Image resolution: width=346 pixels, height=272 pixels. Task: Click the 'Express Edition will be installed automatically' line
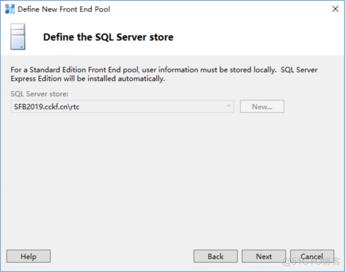[x=88, y=79]
